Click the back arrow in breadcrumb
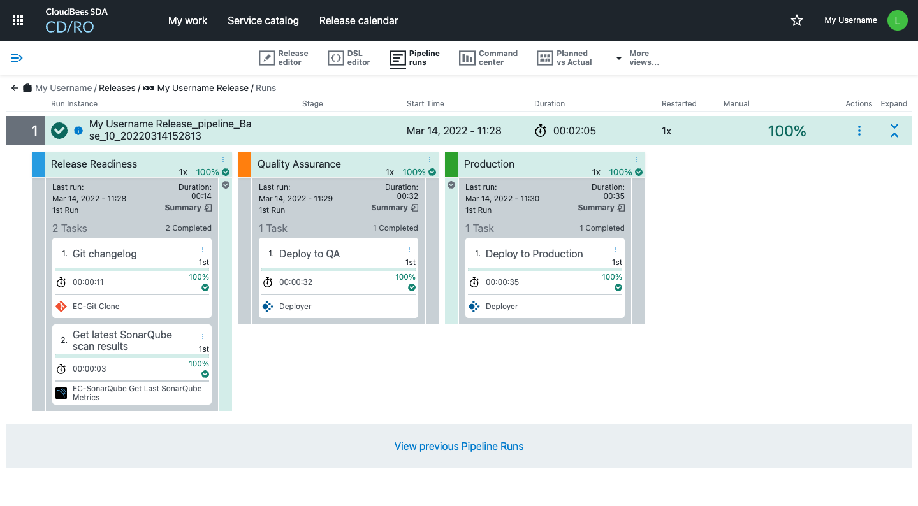The image size is (918, 506). point(15,88)
